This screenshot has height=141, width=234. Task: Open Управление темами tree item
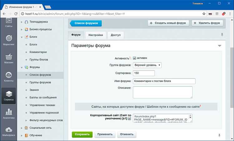(42, 105)
